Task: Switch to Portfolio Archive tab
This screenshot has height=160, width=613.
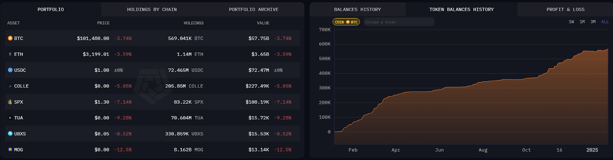Action: pyautogui.click(x=253, y=10)
